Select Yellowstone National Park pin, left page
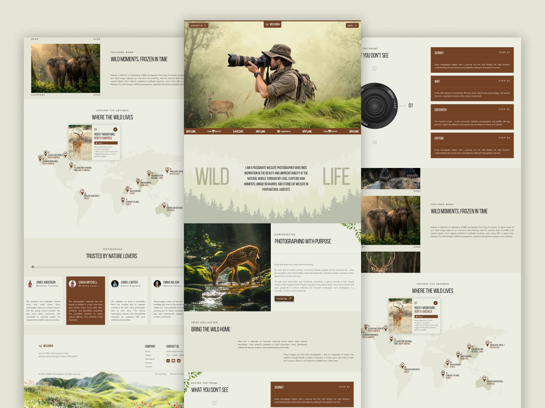This screenshot has width=545, height=408. click(x=71, y=165)
